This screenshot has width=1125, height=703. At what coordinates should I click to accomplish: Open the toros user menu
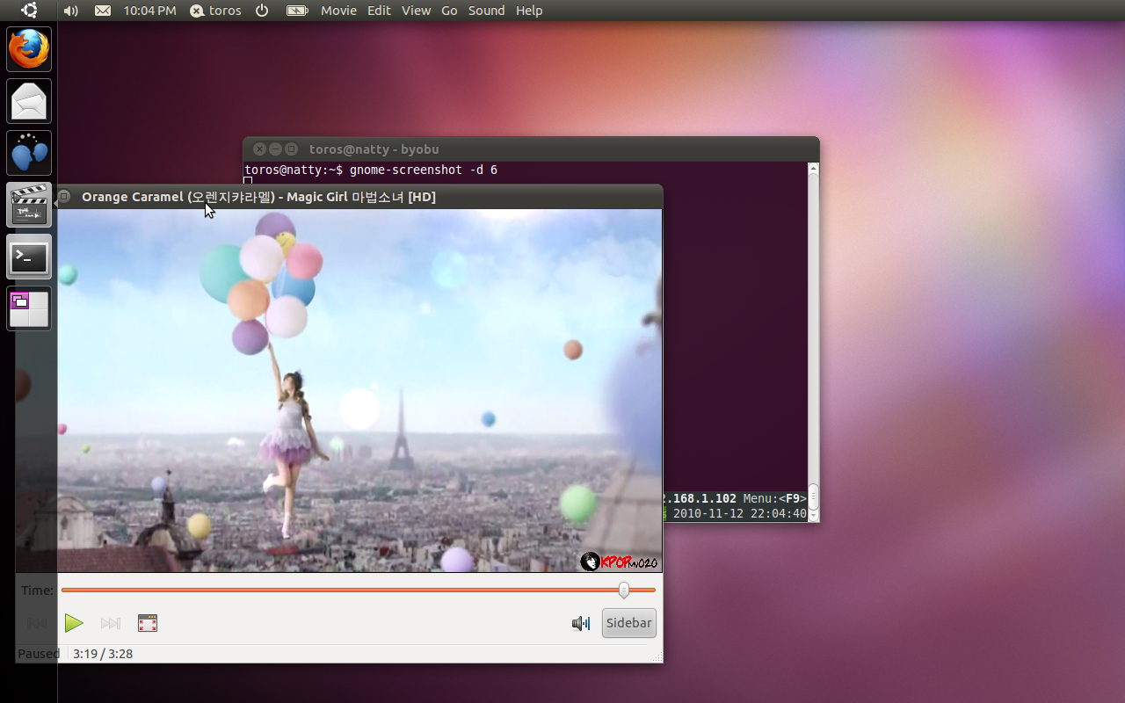[215, 11]
